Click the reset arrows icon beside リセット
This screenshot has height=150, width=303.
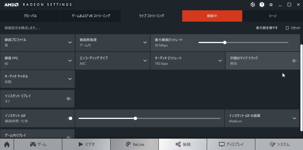[x=287, y=28]
